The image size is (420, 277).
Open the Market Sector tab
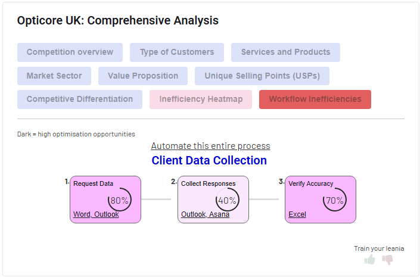pyautogui.click(x=54, y=76)
